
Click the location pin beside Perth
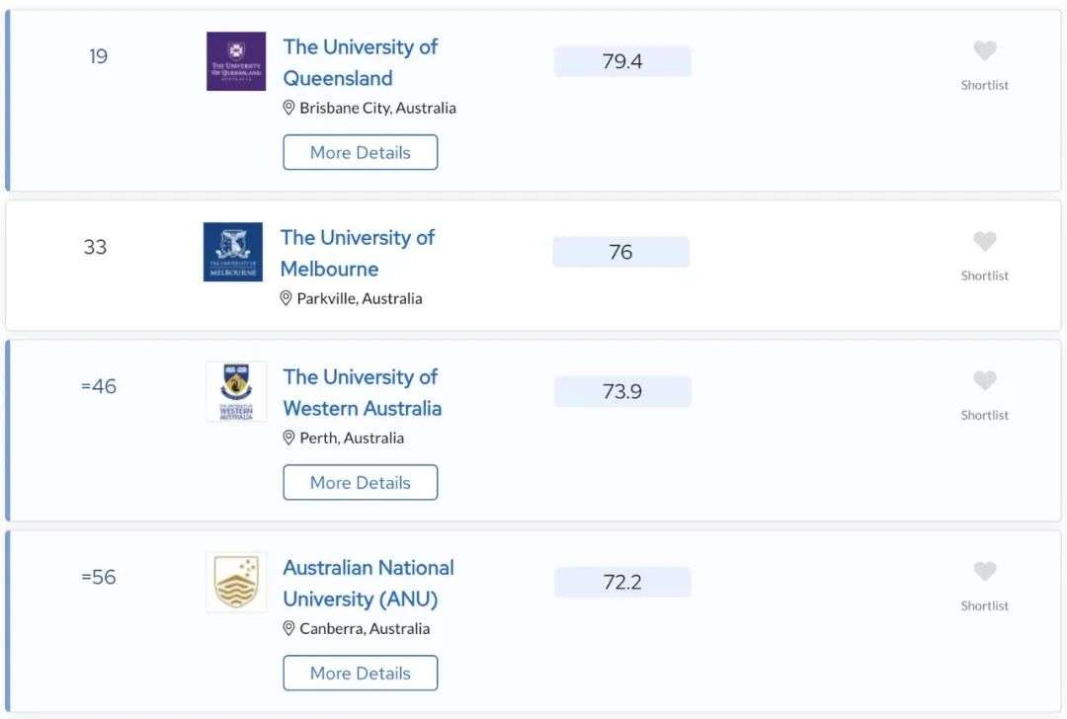(288, 438)
